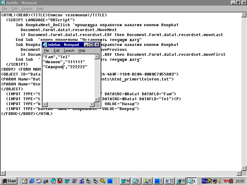This screenshot has height=185, width=247.
Task: Click the system clock showing 20:05
Action: coord(240,181)
